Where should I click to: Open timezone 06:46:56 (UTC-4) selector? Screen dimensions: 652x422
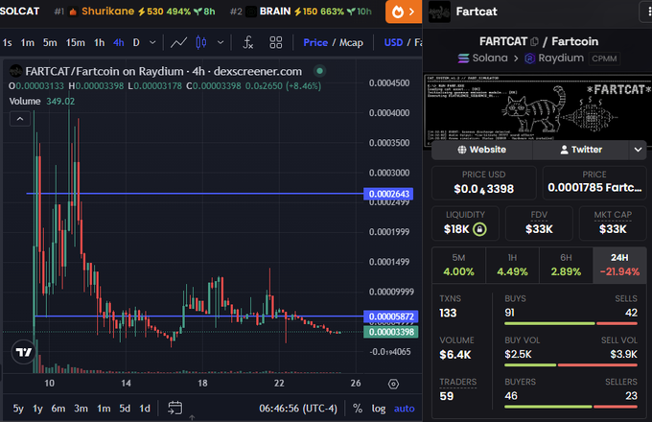pos(298,409)
